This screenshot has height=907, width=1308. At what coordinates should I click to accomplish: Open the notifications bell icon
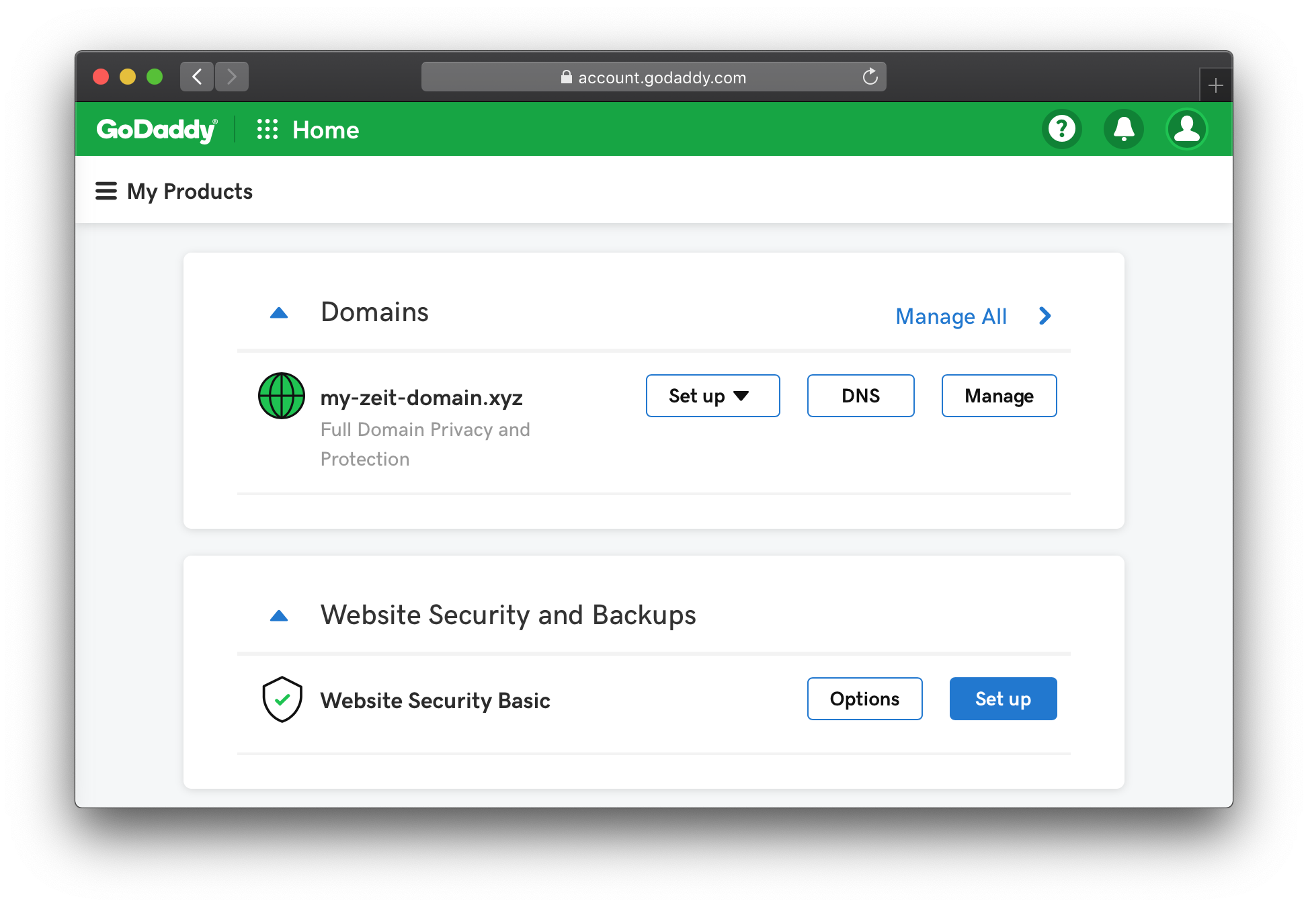tap(1124, 129)
